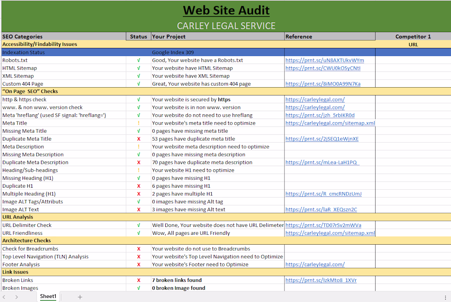Open Meta Title sitemap.xml link
The width and height of the screenshot is (451, 302).
330,123
